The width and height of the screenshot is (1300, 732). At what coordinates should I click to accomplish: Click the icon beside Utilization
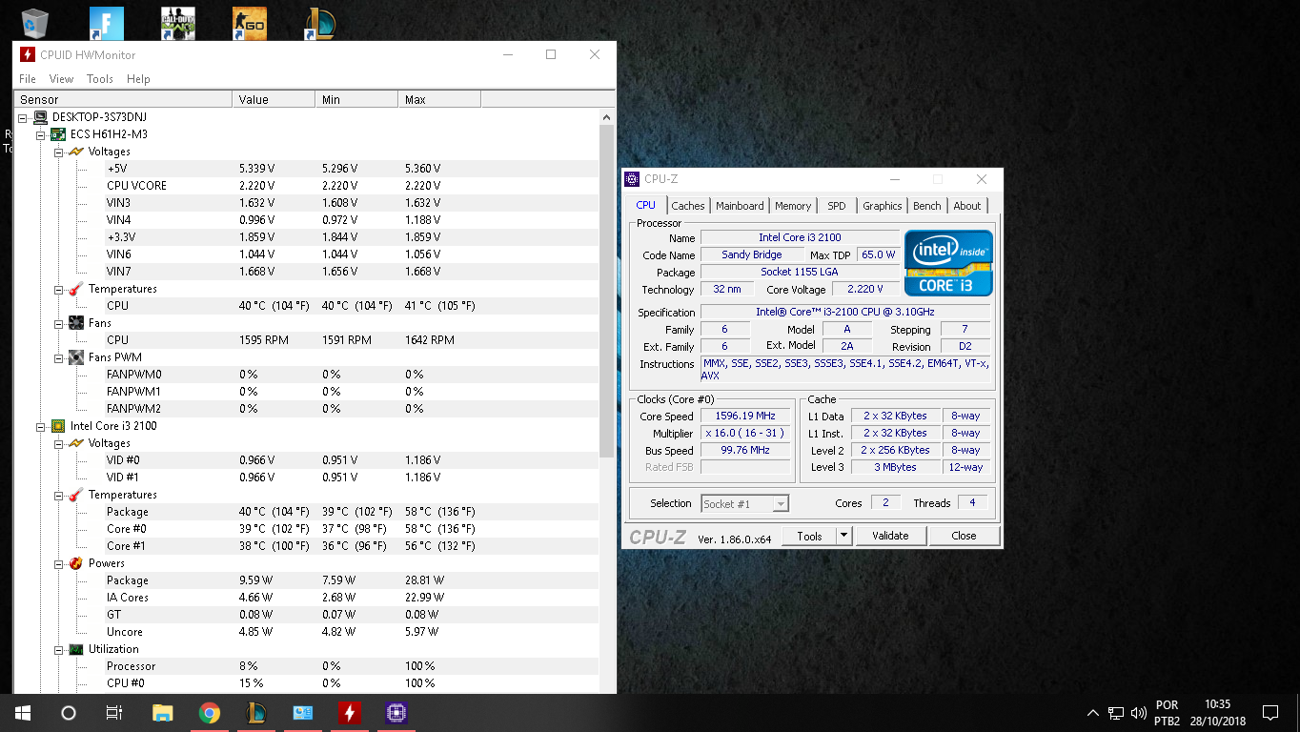(76, 649)
